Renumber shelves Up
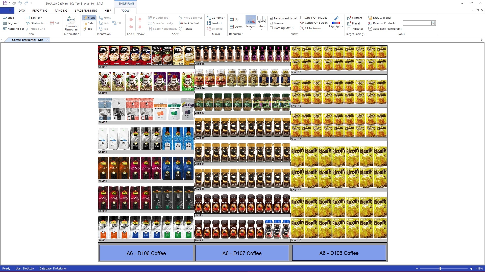 coord(234,19)
